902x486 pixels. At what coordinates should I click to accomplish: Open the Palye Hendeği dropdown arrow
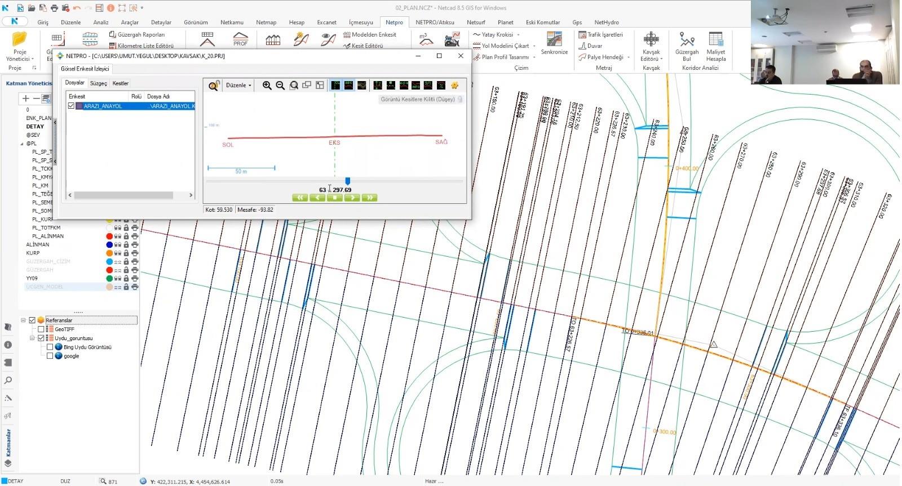click(x=628, y=57)
